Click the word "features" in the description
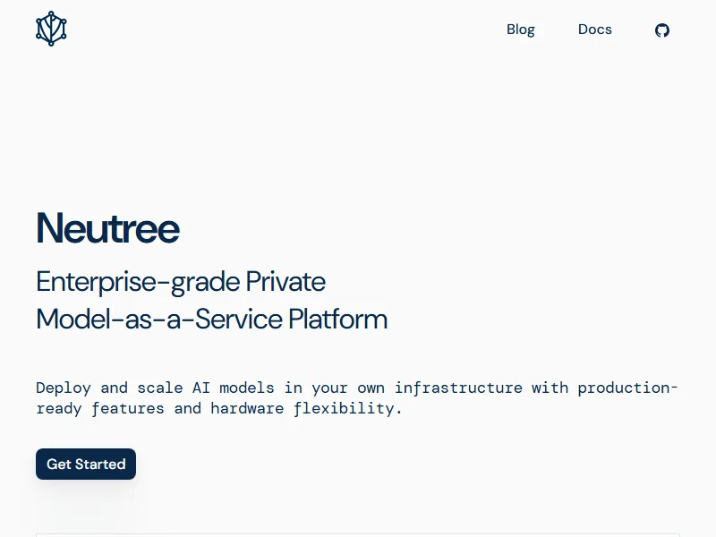This screenshot has height=537, width=716. click(x=127, y=408)
